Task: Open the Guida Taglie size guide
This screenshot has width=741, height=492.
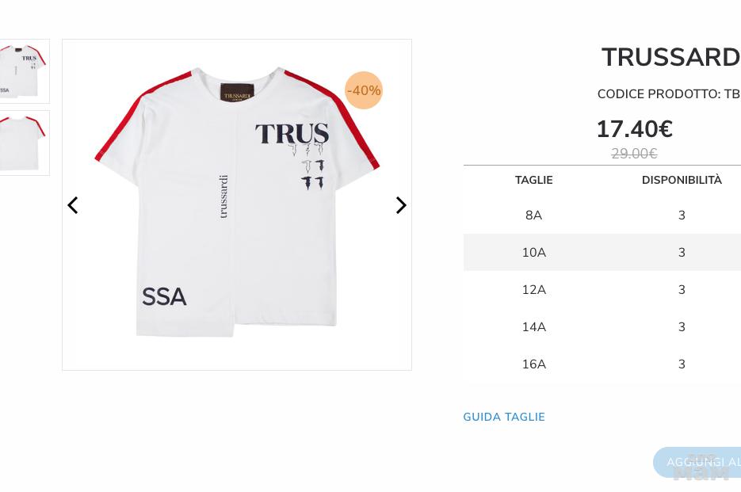Action: tap(504, 417)
